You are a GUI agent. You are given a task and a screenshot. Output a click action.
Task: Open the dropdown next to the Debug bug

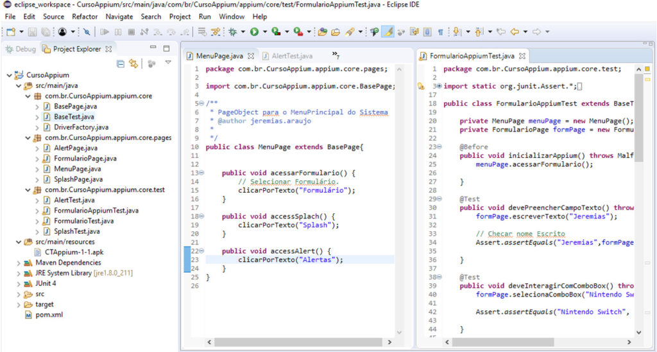pyautogui.click(x=243, y=32)
